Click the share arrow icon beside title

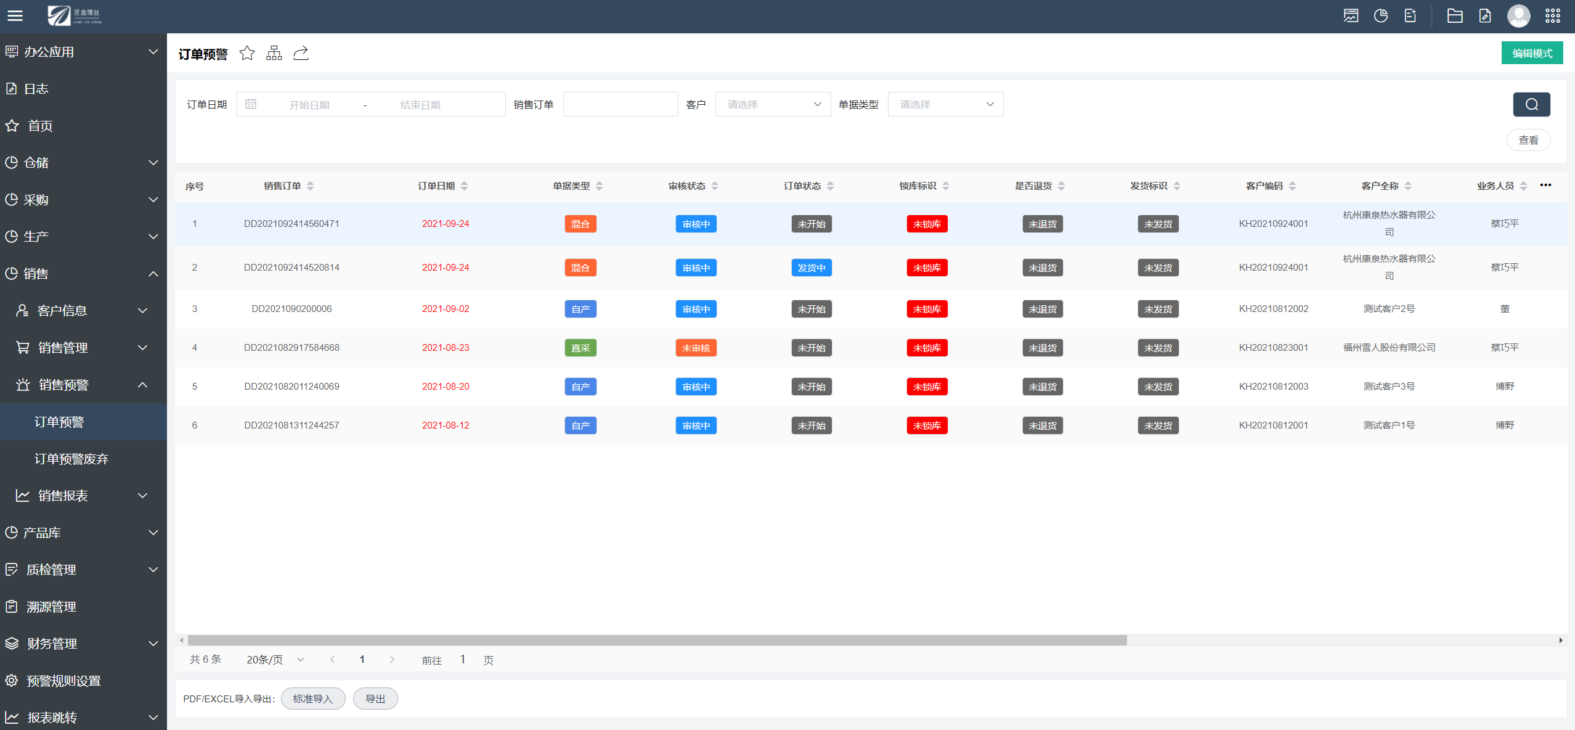(301, 54)
